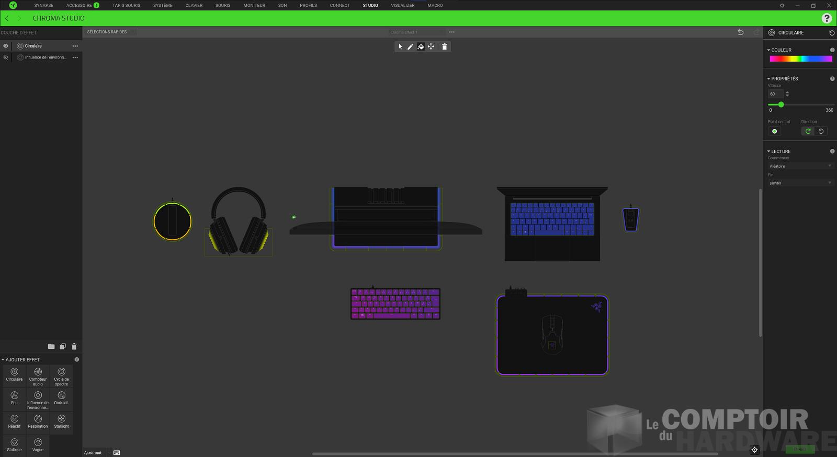837x457 pixels.
Task: Collapse the Couleur section
Action: coord(768,50)
